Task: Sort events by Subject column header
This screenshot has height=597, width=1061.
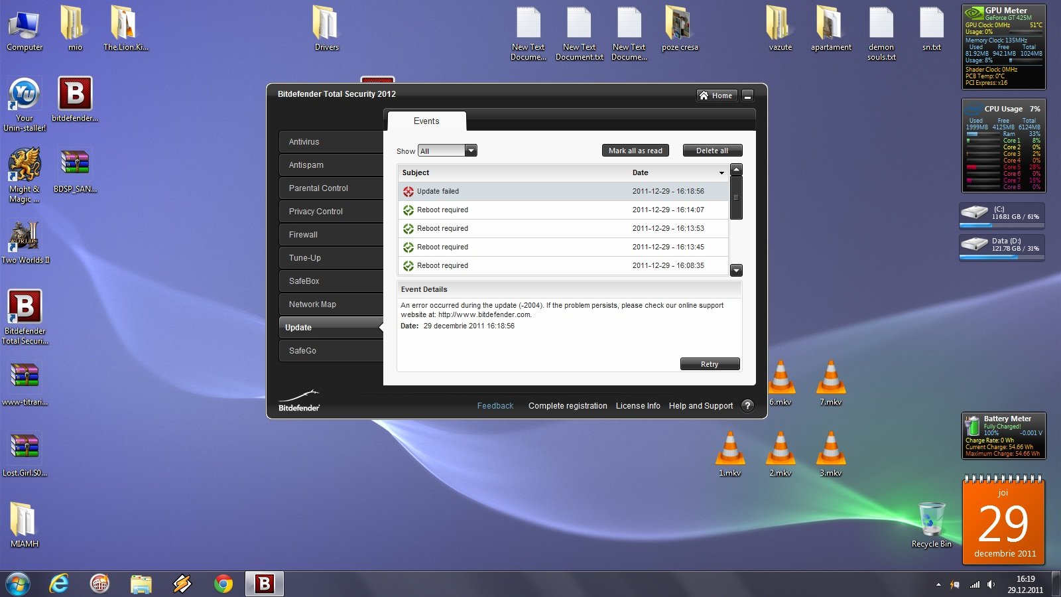Action: (513, 172)
